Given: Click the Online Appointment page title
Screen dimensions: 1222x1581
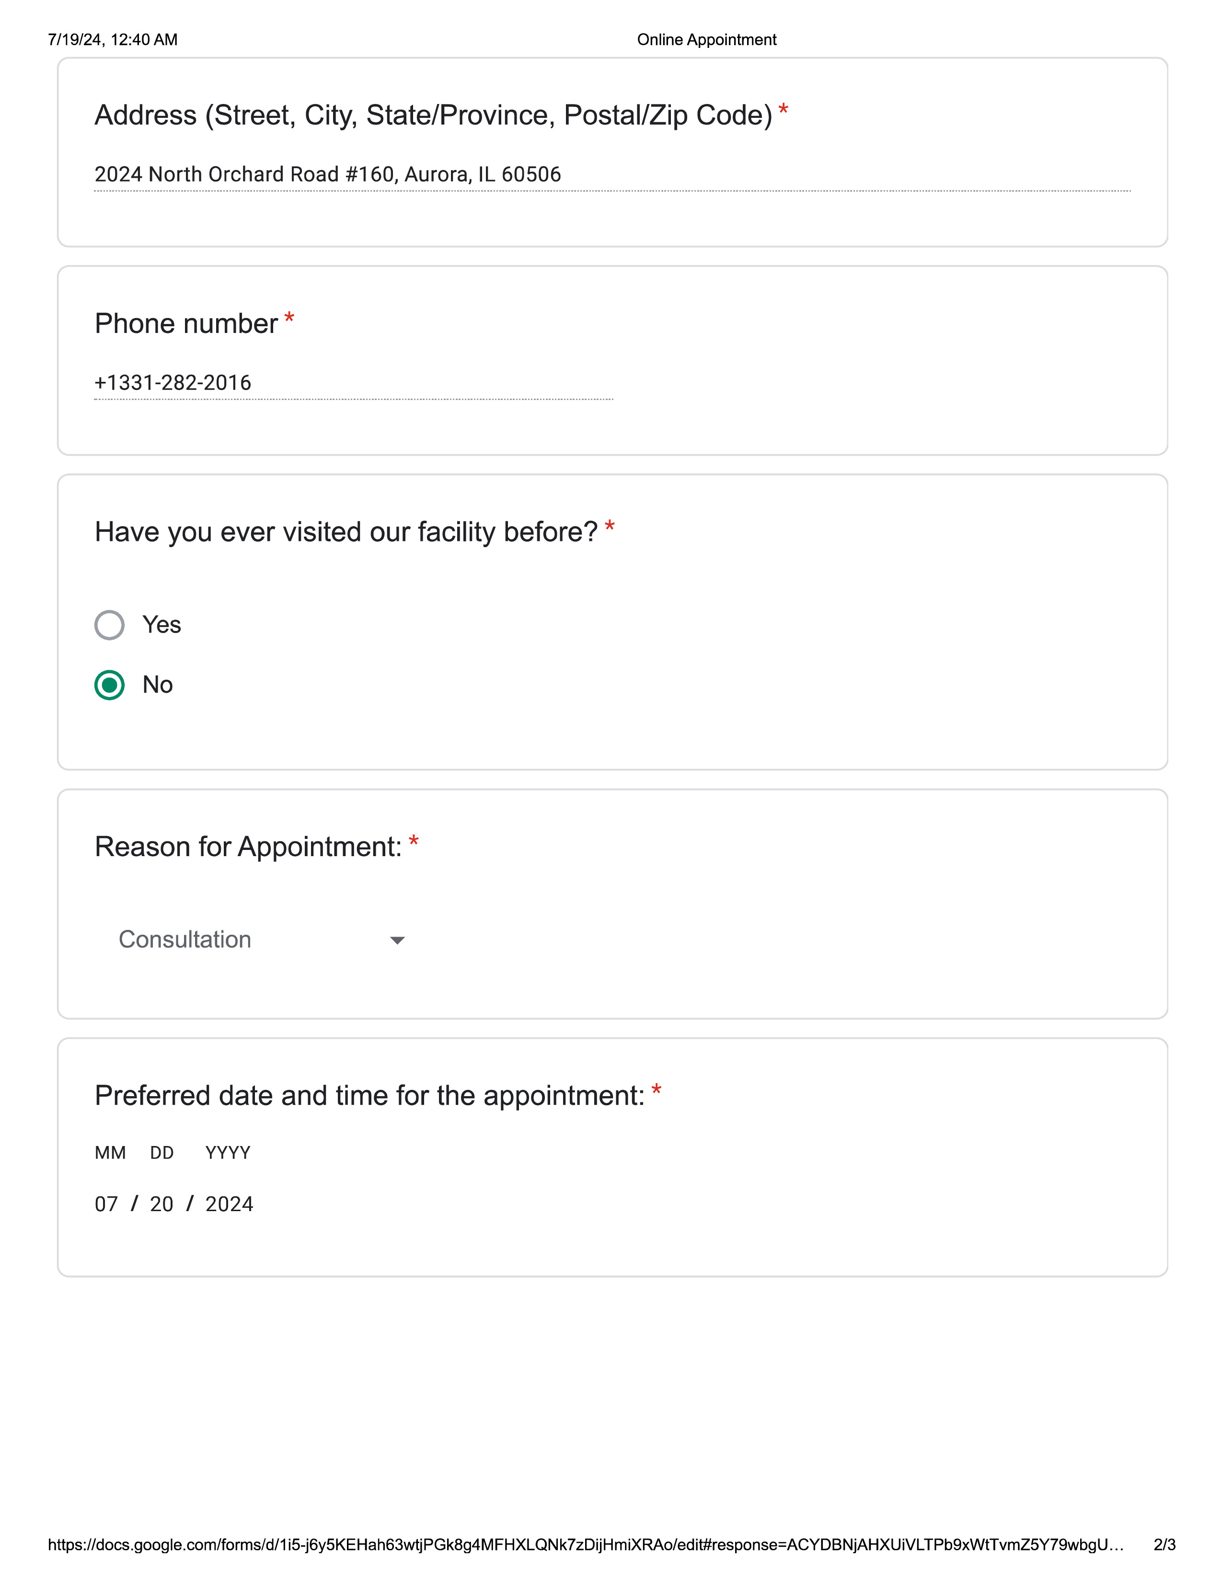Looking at the screenshot, I should tap(706, 40).
